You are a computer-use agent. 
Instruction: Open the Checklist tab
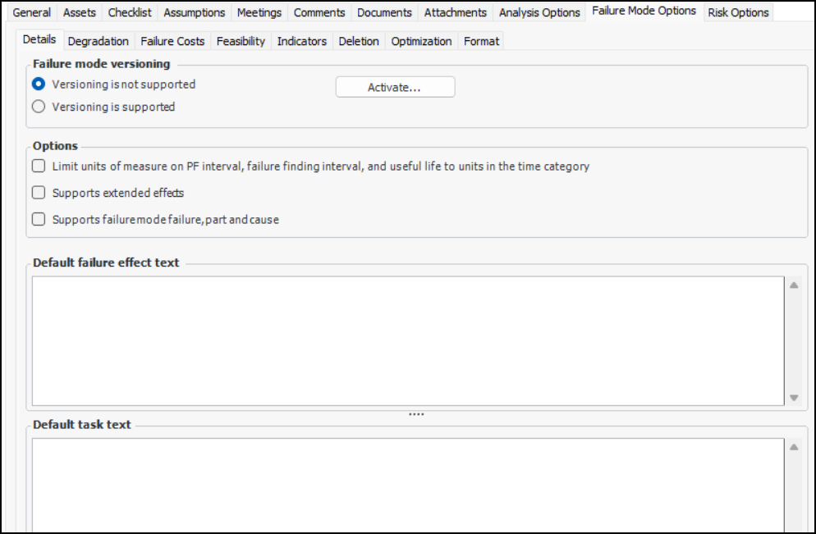tap(130, 12)
